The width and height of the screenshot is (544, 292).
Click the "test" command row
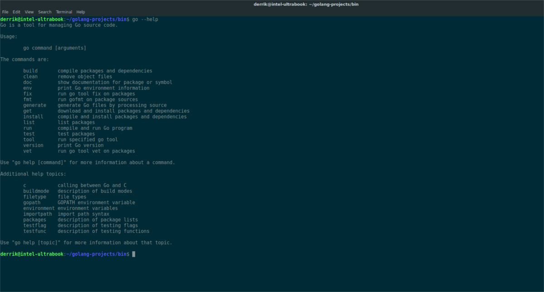[59, 134]
